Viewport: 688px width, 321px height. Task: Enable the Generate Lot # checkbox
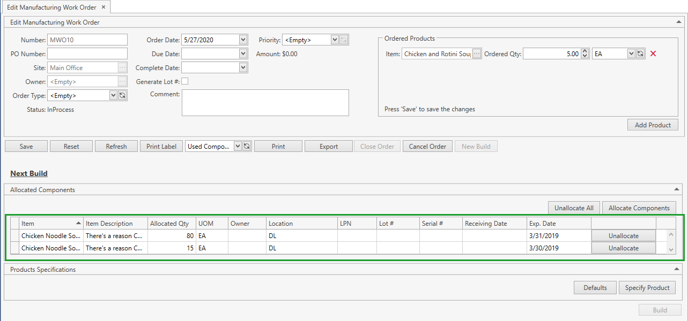click(x=185, y=81)
